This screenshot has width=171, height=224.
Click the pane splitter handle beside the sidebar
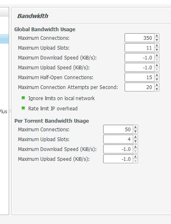pyautogui.click(x=10, y=111)
